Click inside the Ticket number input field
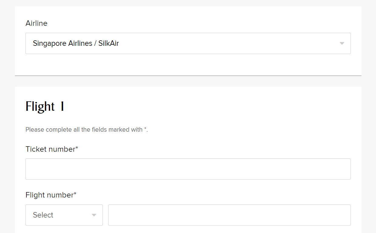The height and width of the screenshot is (233, 376). pyautogui.click(x=188, y=169)
